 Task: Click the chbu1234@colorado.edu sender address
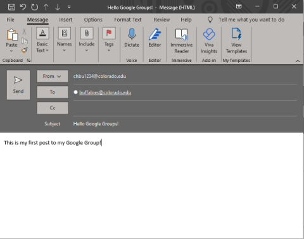(99, 76)
